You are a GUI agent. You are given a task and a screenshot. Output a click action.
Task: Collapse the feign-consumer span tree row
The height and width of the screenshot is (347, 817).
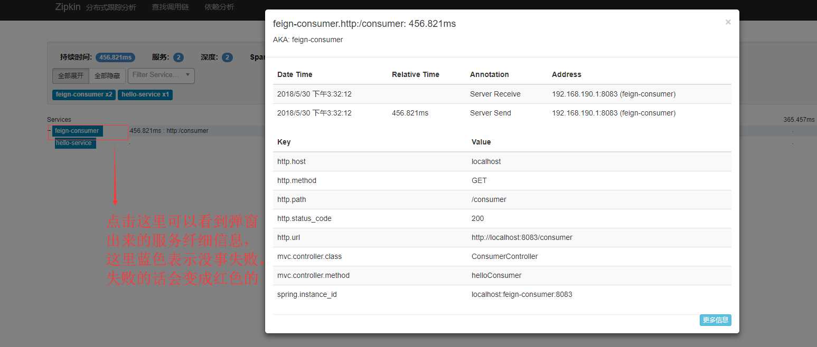coord(49,131)
